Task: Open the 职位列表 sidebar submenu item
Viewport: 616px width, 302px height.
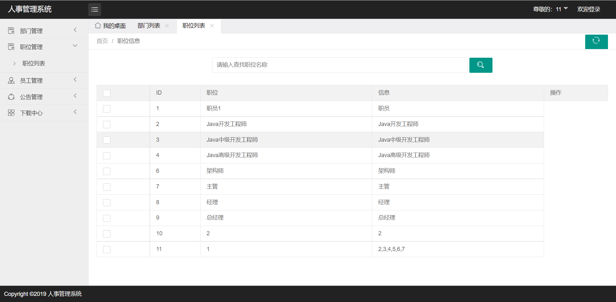Action: click(x=34, y=63)
